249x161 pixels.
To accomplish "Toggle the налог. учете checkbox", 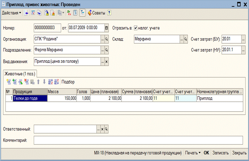I will (136, 28).
